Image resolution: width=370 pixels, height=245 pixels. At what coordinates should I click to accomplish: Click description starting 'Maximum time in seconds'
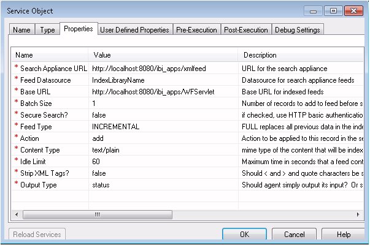pyautogui.click(x=302, y=161)
